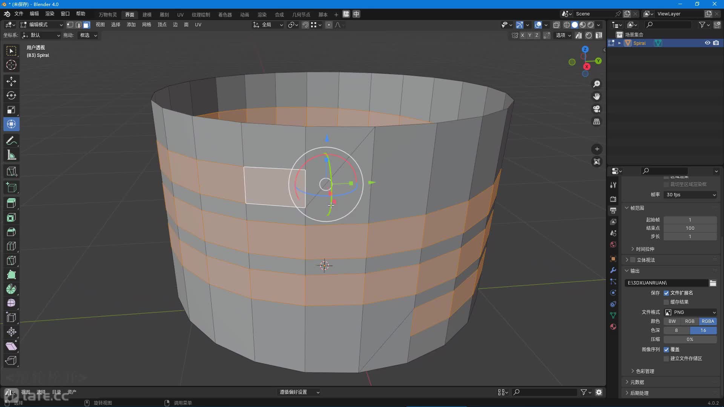Click the outliner search field
The height and width of the screenshot is (407, 724).
(x=668, y=25)
